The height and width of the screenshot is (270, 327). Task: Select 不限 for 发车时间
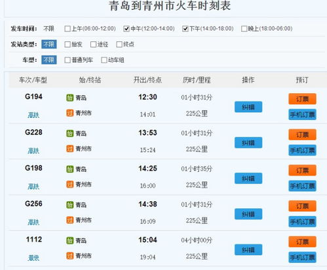pyautogui.click(x=48, y=29)
